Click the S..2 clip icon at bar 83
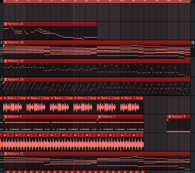 99,135
